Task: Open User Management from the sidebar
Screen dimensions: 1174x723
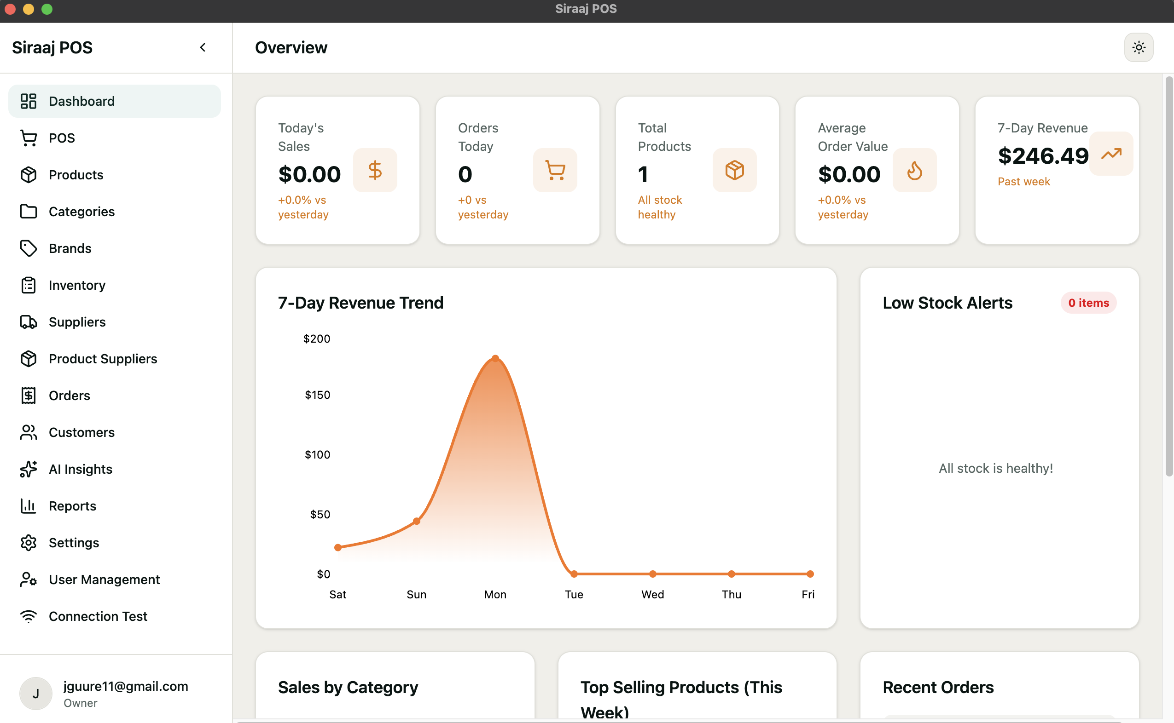Action: [104, 579]
